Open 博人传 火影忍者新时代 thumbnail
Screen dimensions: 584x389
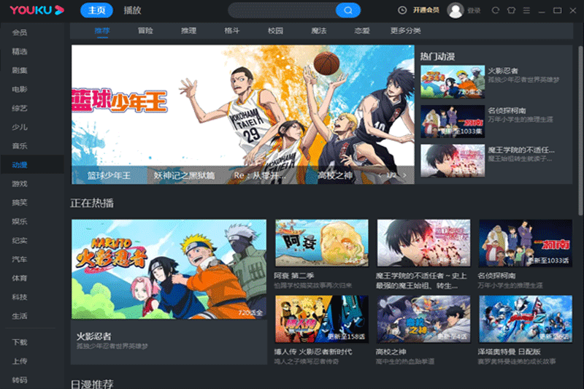tap(322, 319)
